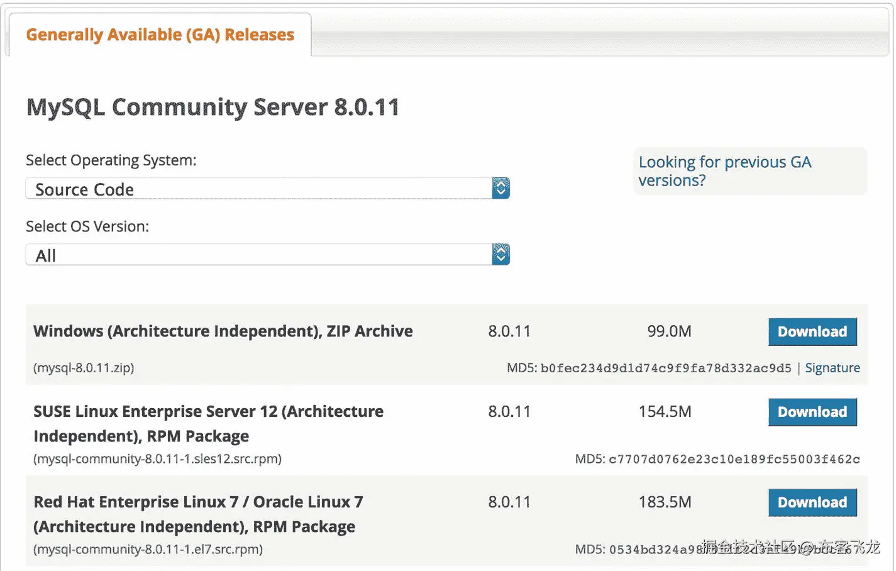Click the Windows ZIP Archive package title

(x=223, y=331)
